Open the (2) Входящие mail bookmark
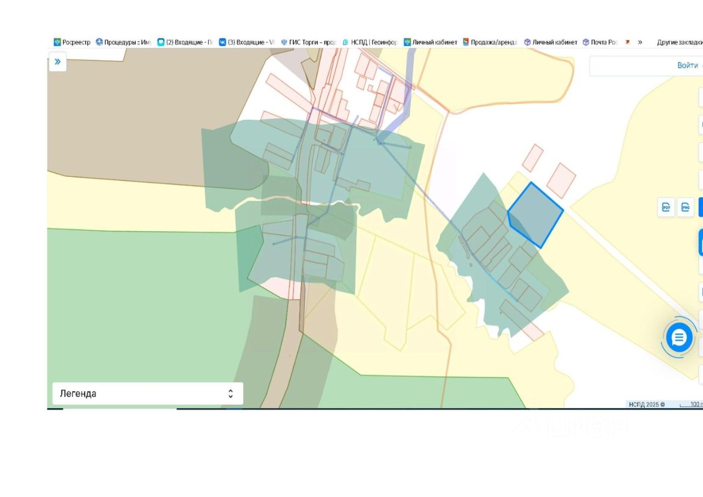This screenshot has width=703, height=497. point(185,42)
